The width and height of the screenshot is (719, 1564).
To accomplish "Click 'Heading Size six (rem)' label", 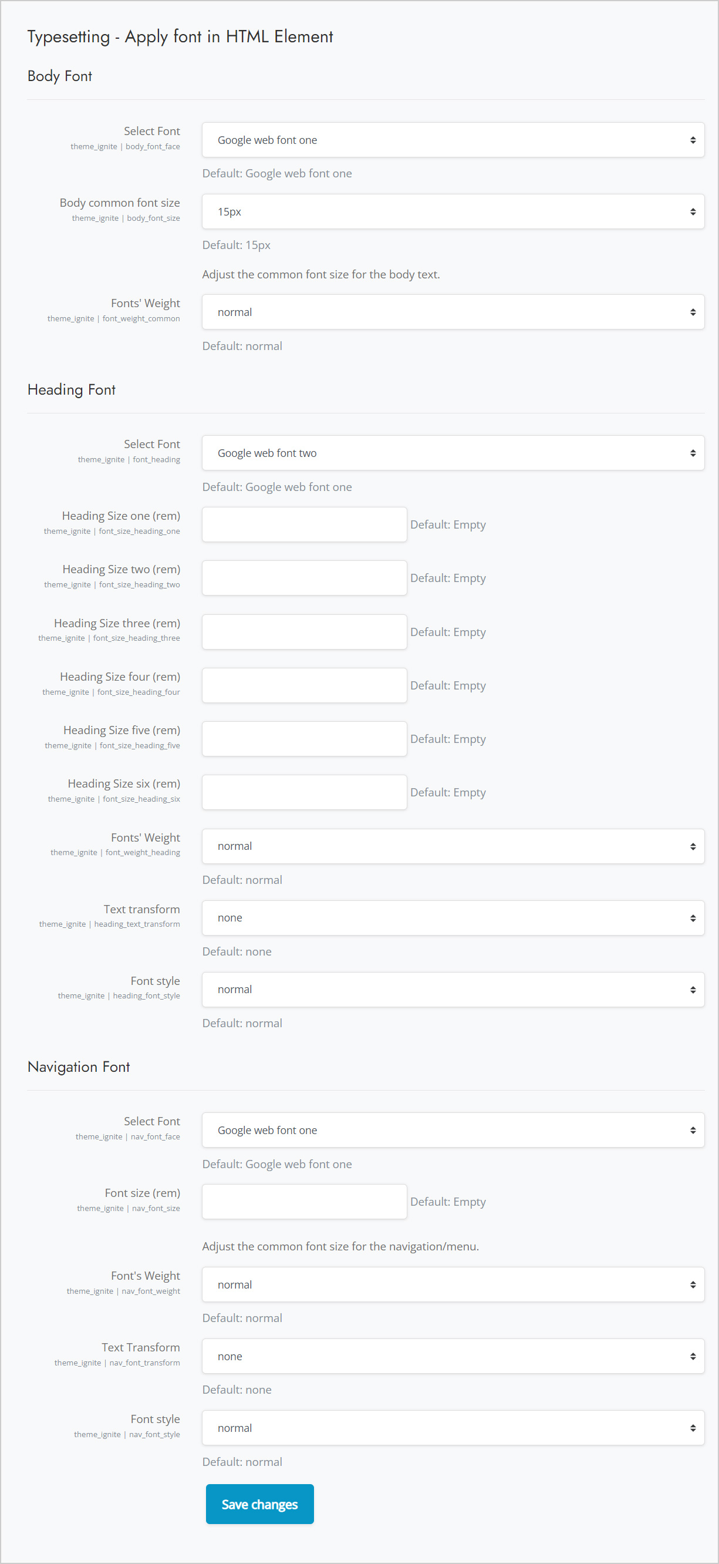I will [x=124, y=784].
